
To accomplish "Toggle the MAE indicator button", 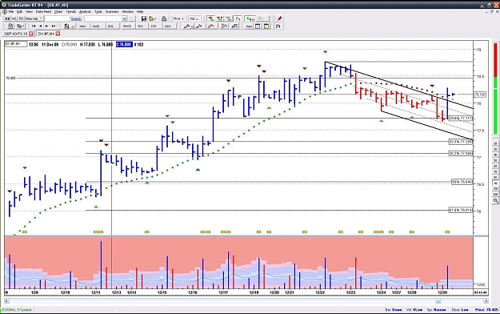I will 96,26.
